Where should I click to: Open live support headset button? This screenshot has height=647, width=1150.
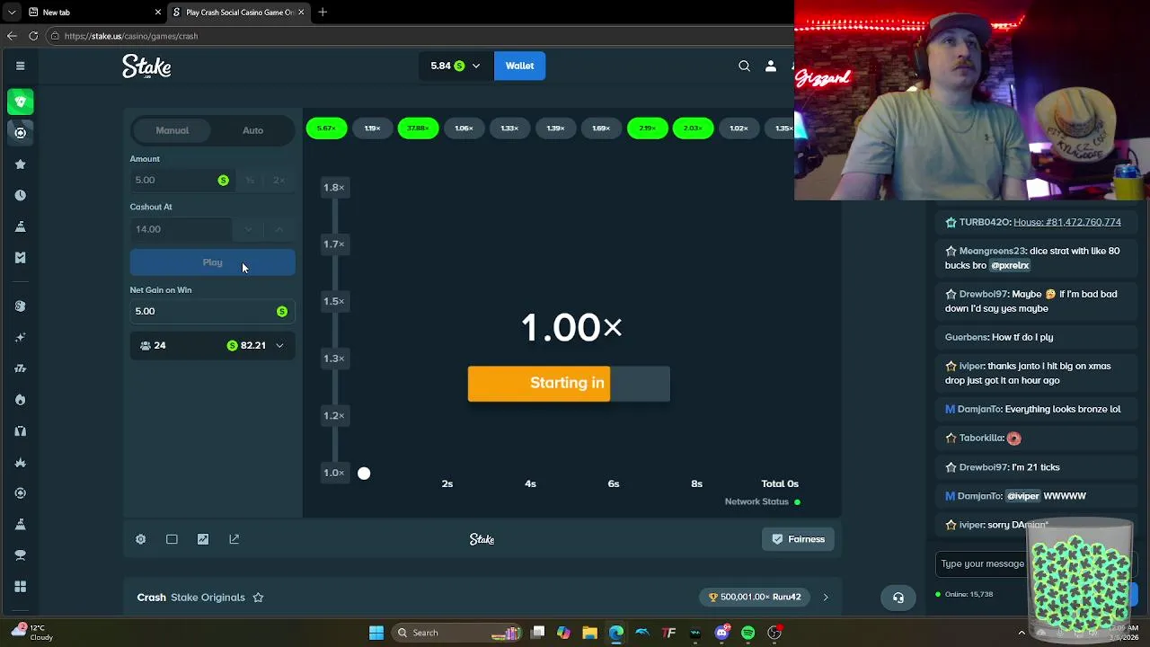898,598
